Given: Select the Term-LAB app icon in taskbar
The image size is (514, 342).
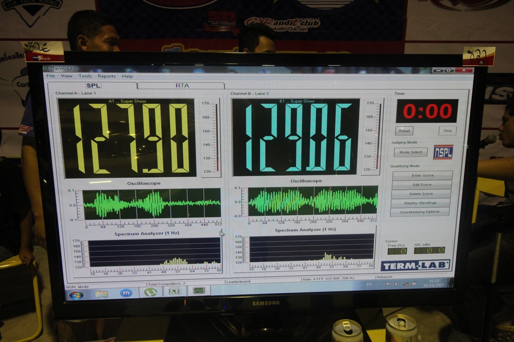Looking at the screenshot, I should point(198,291).
